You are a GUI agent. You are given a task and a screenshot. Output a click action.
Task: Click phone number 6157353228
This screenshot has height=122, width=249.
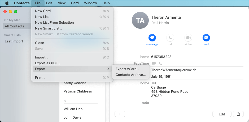tap(161, 57)
